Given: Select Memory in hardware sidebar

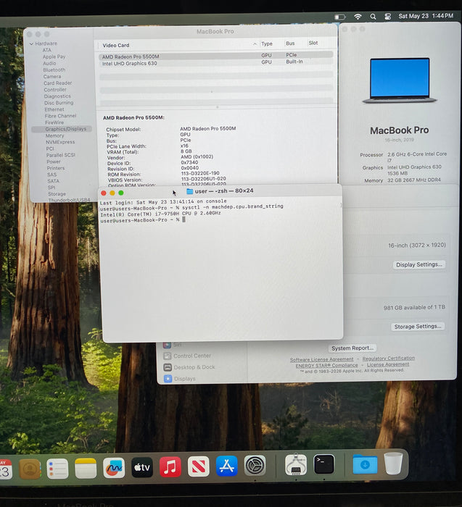Looking at the screenshot, I should 54,136.
